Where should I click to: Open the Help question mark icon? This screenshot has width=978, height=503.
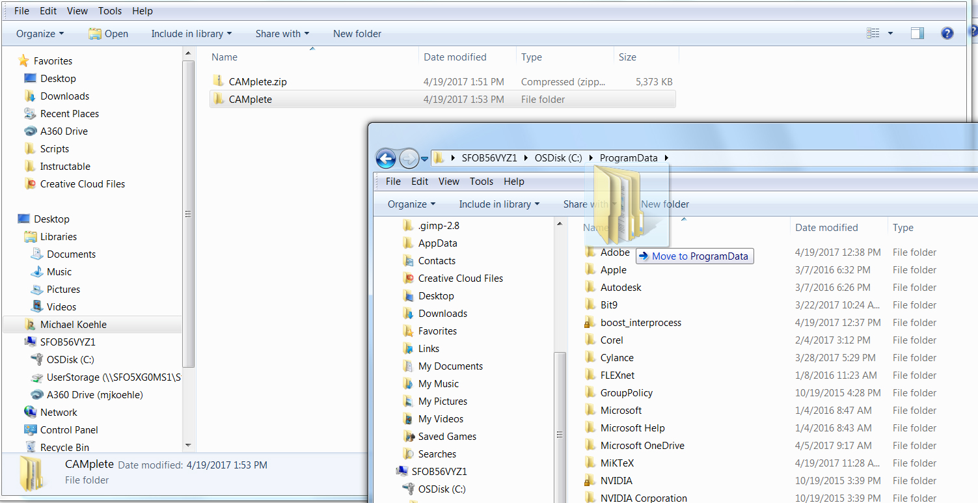tap(947, 33)
